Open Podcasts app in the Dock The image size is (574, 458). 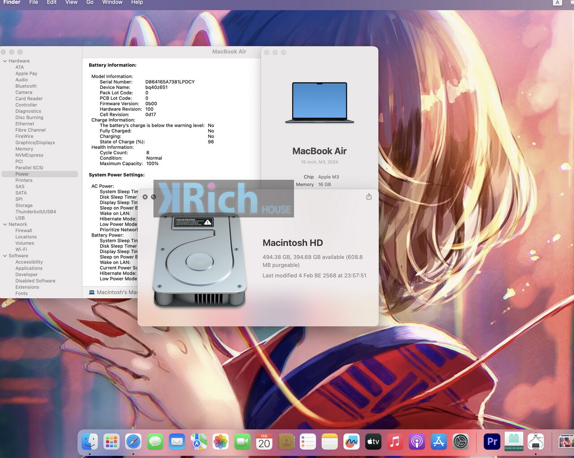click(x=417, y=442)
